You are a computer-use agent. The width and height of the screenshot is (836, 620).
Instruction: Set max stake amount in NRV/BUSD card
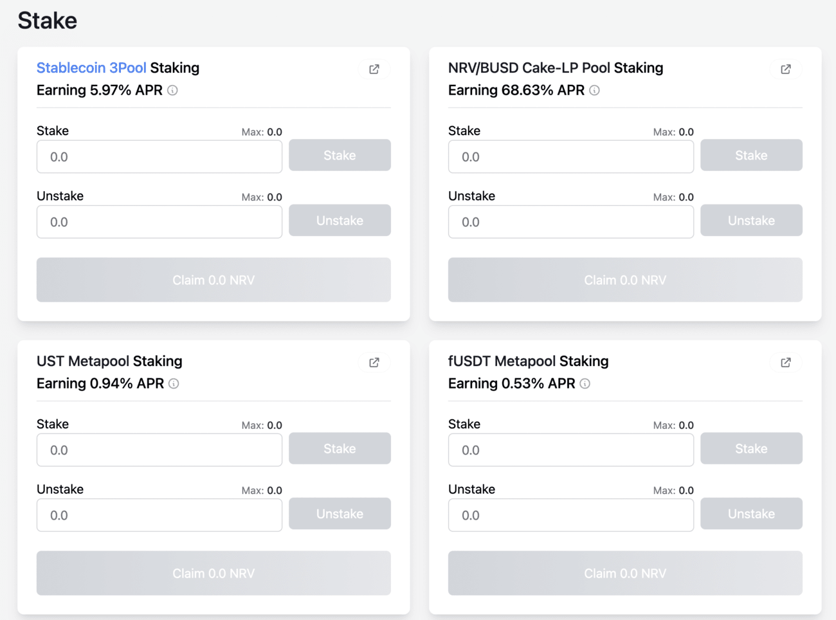(x=673, y=132)
